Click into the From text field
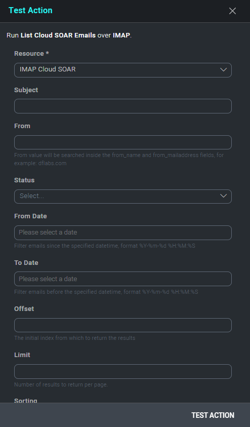Image resolution: width=250 pixels, height=427 pixels. point(122,142)
